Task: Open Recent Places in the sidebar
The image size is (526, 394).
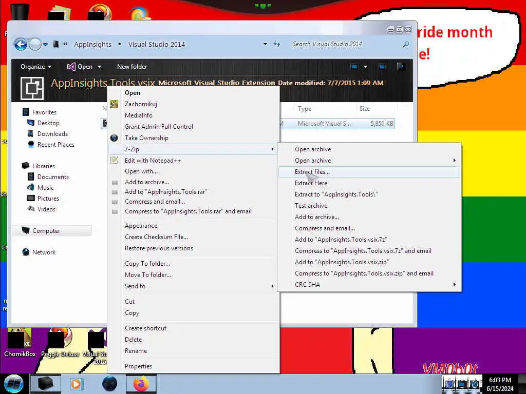Action: tap(56, 144)
